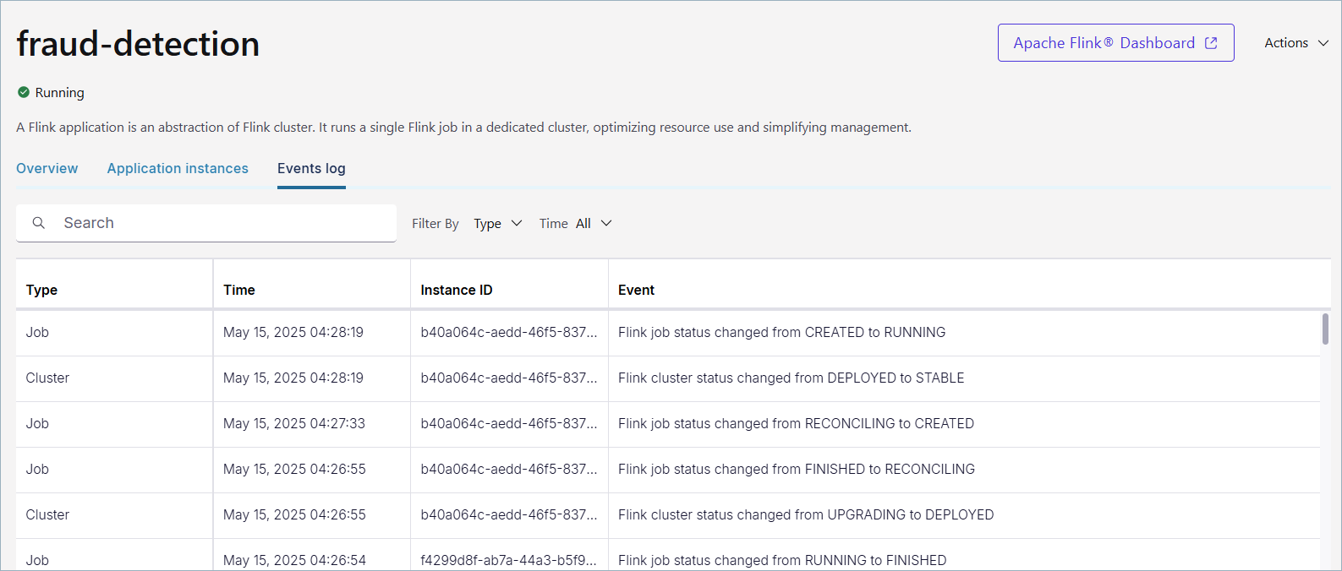Switch to the Overview tab
This screenshot has width=1342, height=571.
click(47, 169)
